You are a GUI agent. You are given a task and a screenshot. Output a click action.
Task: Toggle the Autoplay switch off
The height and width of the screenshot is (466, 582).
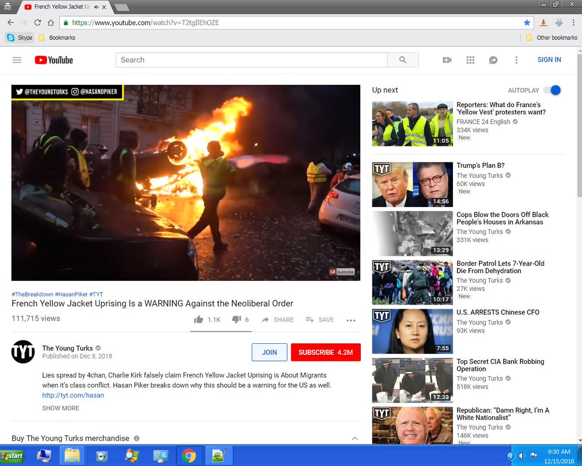(552, 90)
